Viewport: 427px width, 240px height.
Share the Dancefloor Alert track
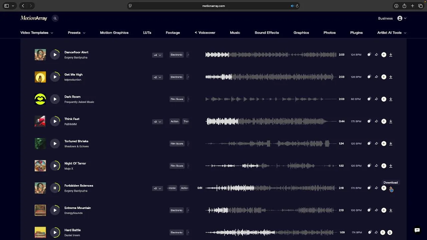point(376,55)
